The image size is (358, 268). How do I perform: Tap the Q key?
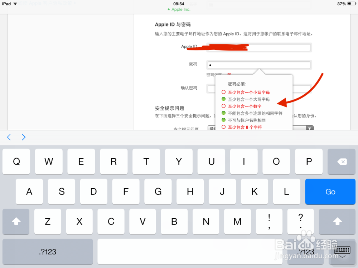click(16, 162)
